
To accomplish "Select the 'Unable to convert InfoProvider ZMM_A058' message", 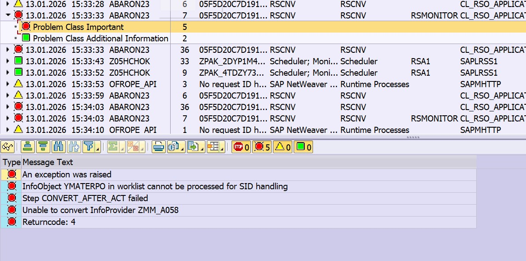I will 100,210.
